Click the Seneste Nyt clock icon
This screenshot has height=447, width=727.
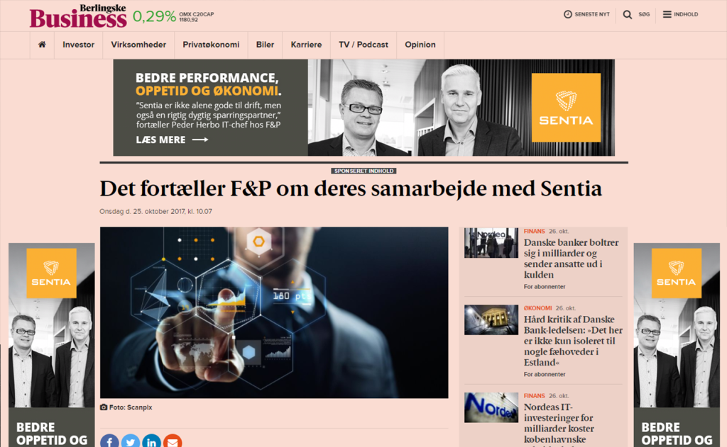(567, 14)
